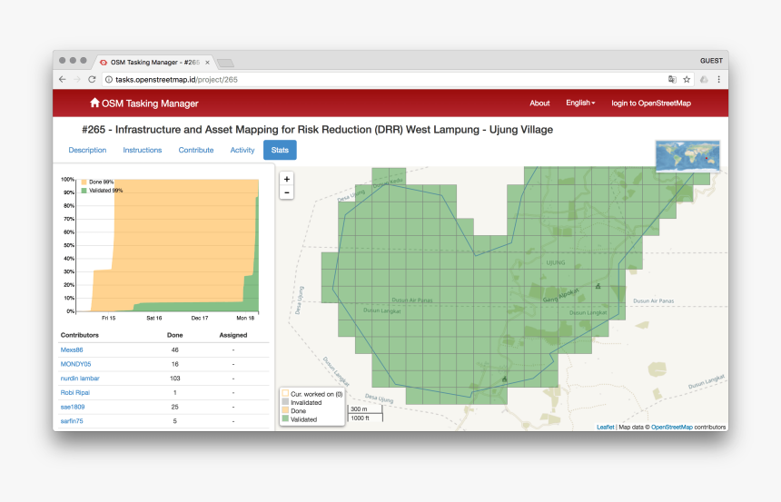Click the map zoom out (-) button
The width and height of the screenshot is (781, 502).
pos(287,192)
